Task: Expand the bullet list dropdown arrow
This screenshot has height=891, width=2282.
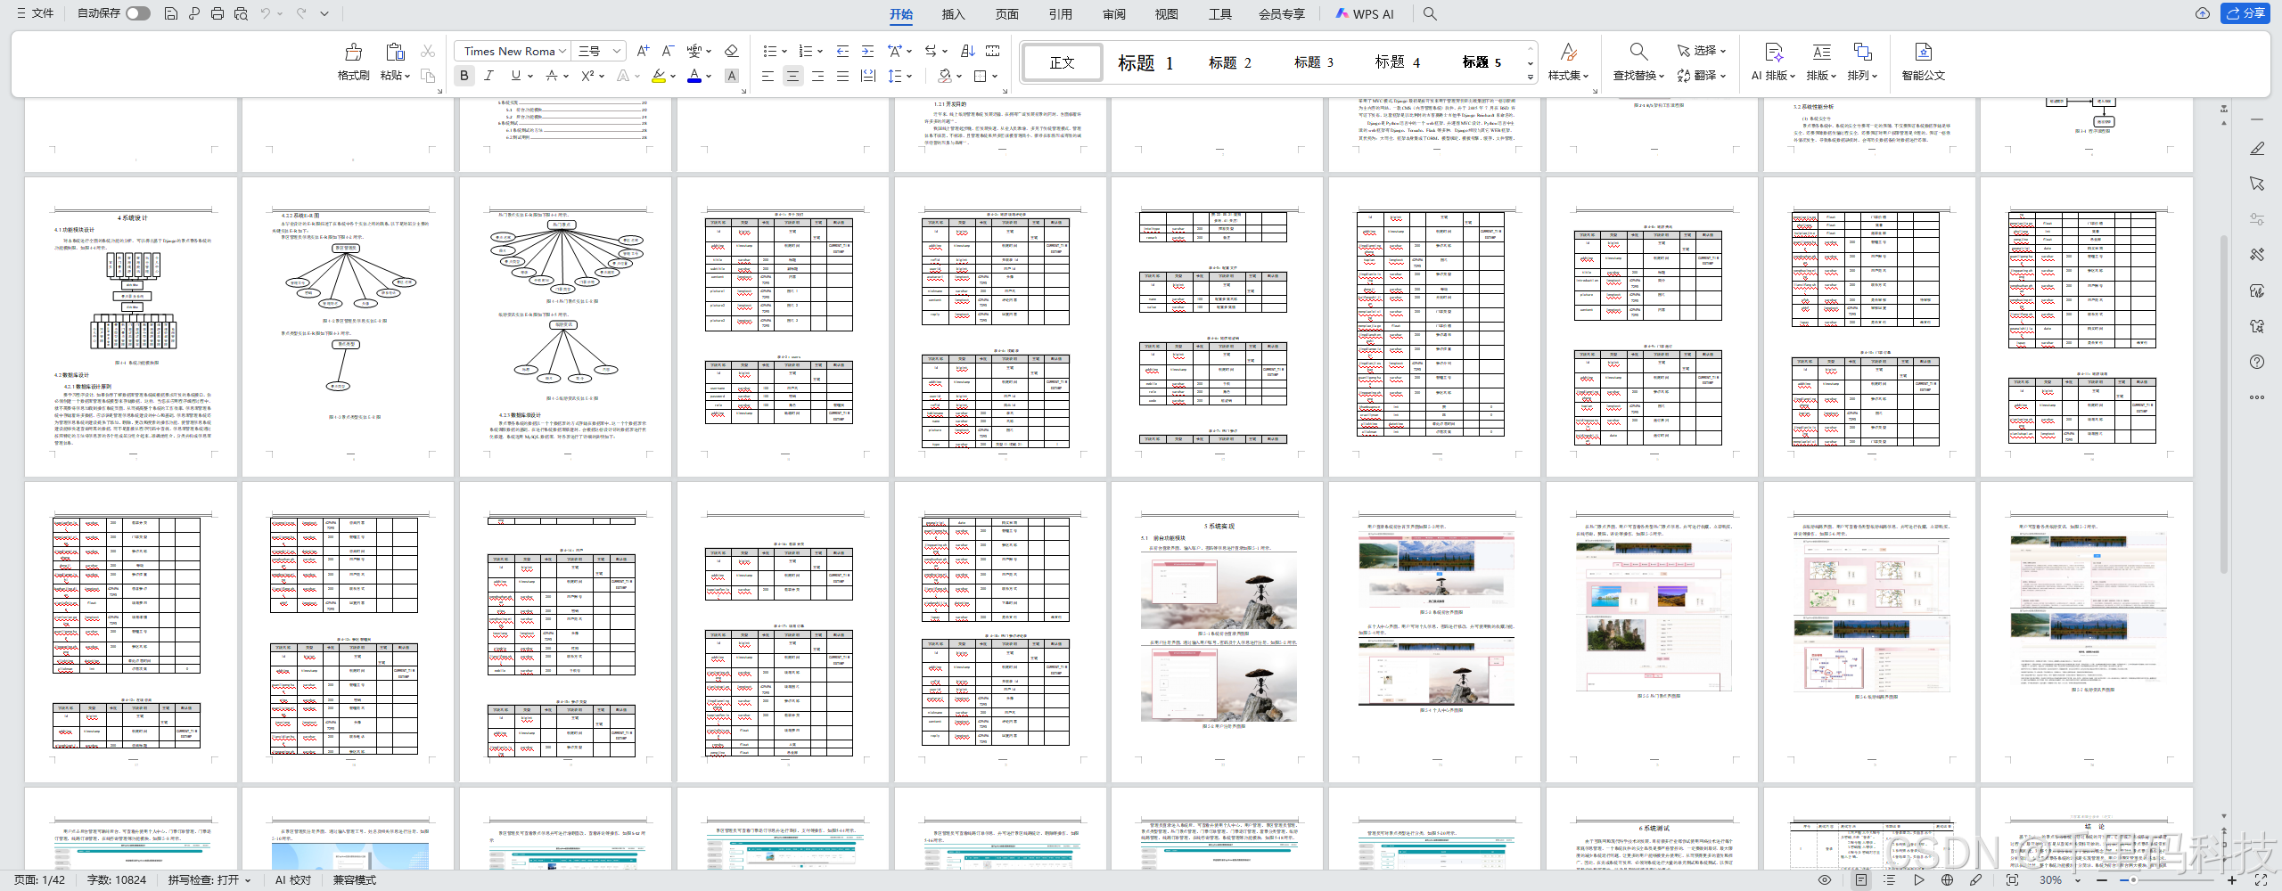Action: pyautogui.click(x=784, y=52)
